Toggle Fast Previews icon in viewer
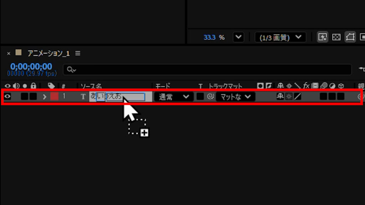This screenshot has width=365, height=205. point(322,37)
